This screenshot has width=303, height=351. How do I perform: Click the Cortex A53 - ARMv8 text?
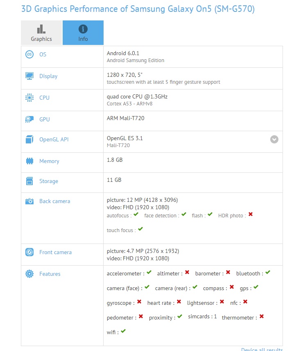(129, 104)
